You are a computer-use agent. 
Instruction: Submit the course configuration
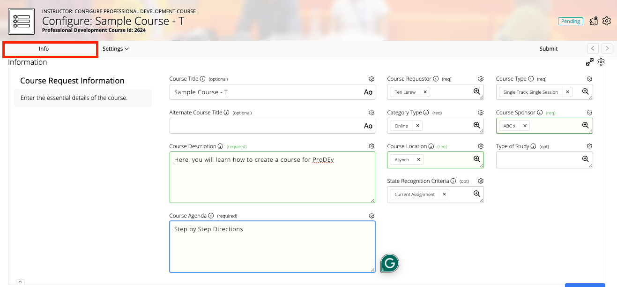point(548,48)
